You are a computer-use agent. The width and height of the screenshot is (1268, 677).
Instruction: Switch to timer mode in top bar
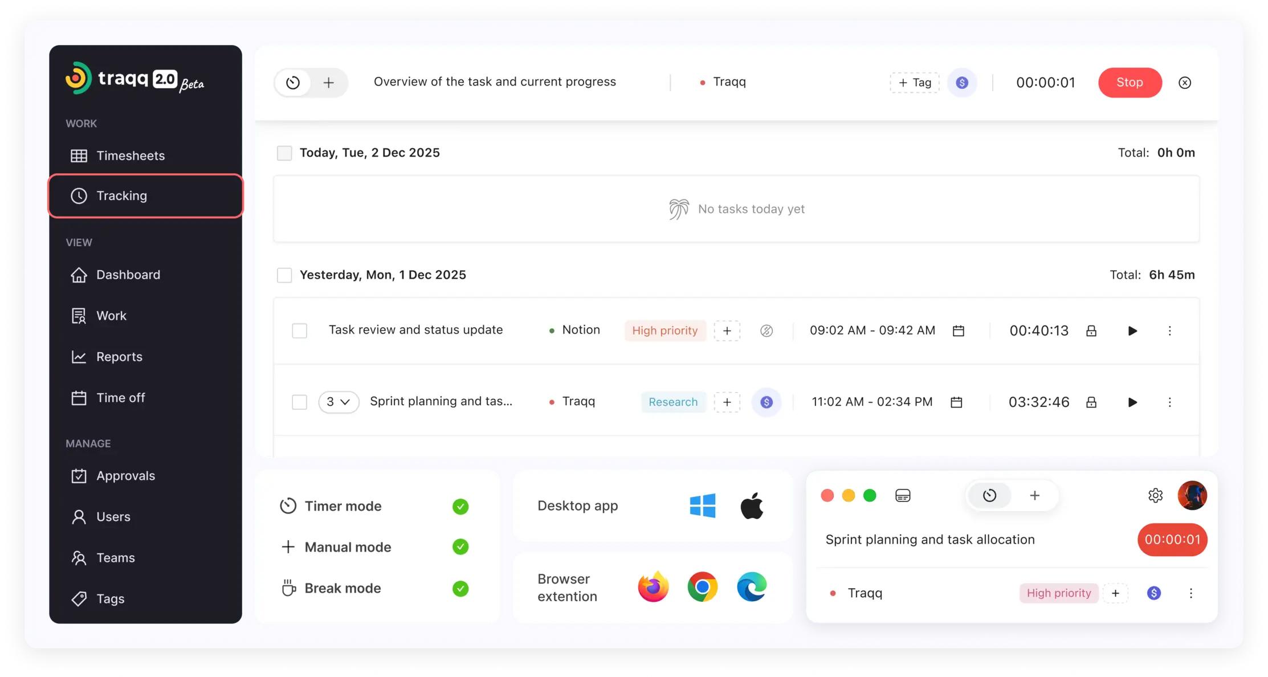(x=293, y=83)
